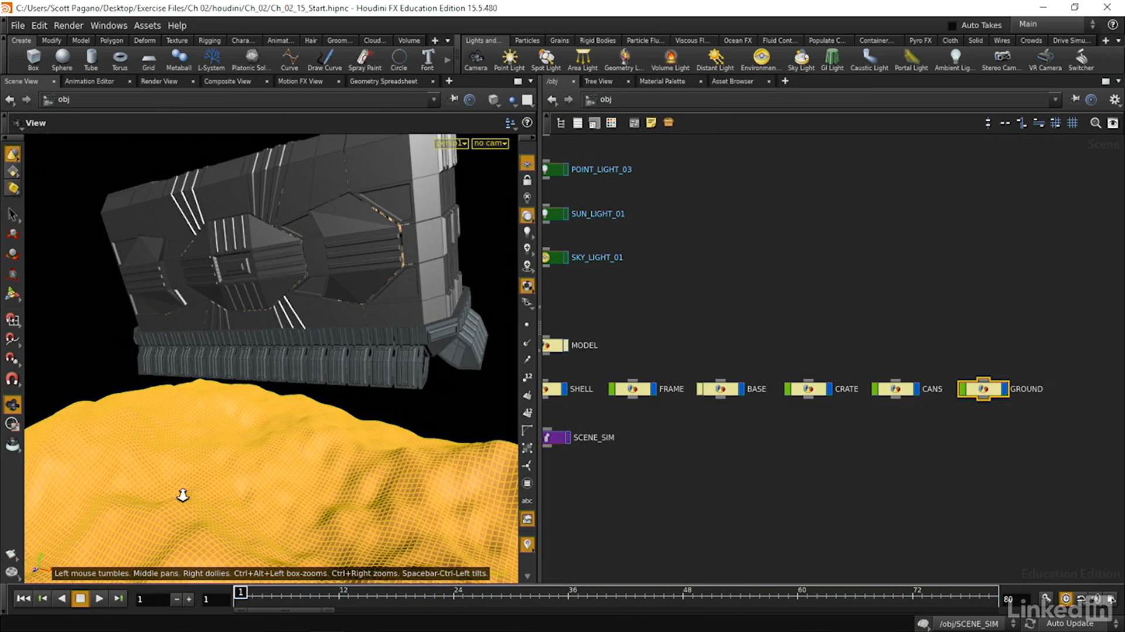Open the Render menu

[x=68, y=25]
